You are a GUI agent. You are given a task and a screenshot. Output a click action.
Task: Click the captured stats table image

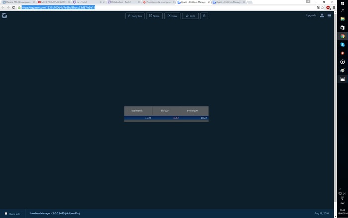click(x=167, y=114)
